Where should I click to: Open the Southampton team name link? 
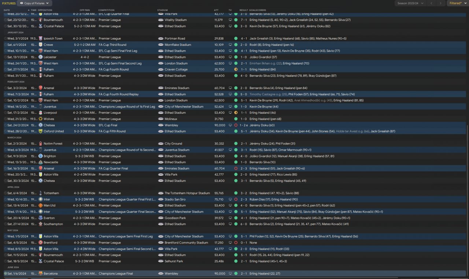click(53, 224)
